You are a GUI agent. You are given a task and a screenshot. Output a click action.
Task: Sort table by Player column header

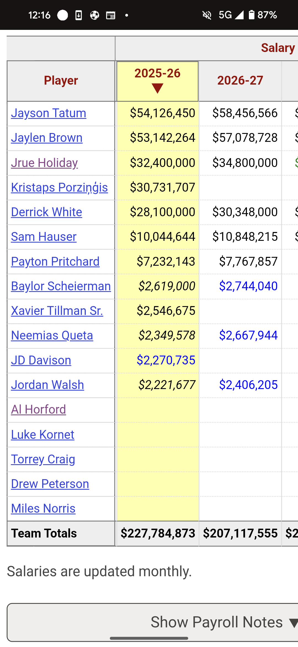pyautogui.click(x=61, y=81)
